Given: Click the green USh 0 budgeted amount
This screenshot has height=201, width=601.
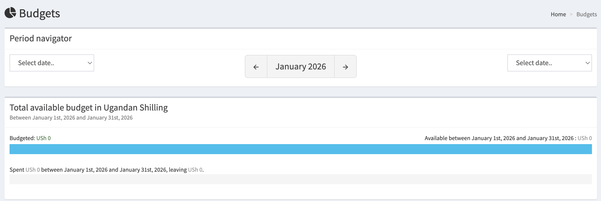Looking at the screenshot, I should click(x=43, y=138).
